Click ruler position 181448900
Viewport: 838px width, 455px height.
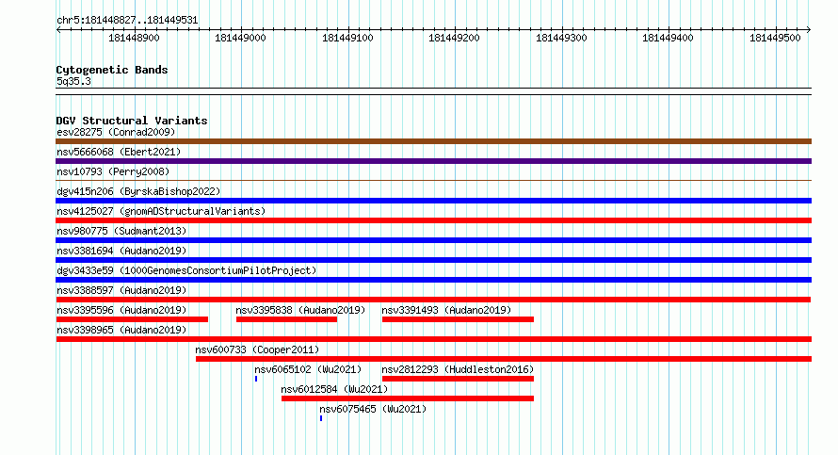point(134,38)
